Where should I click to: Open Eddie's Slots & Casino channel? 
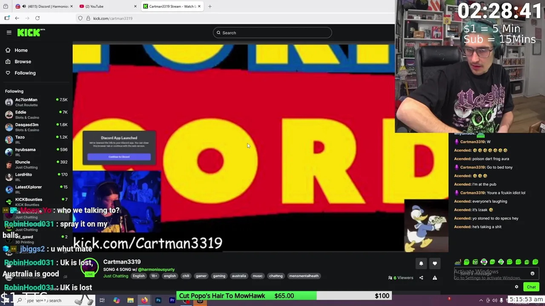tap(36, 115)
